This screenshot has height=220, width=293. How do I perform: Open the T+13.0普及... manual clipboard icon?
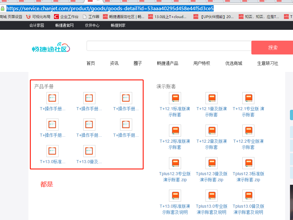coord(89,151)
